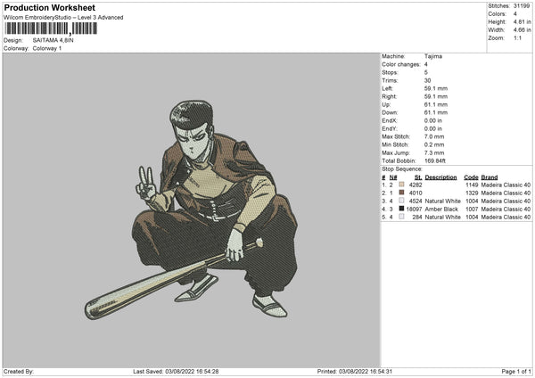Click the 'Created By:' footer label
535x378 pixels.
(x=19, y=371)
